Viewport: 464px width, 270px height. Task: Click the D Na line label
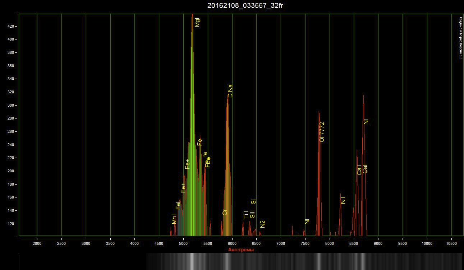(x=230, y=91)
